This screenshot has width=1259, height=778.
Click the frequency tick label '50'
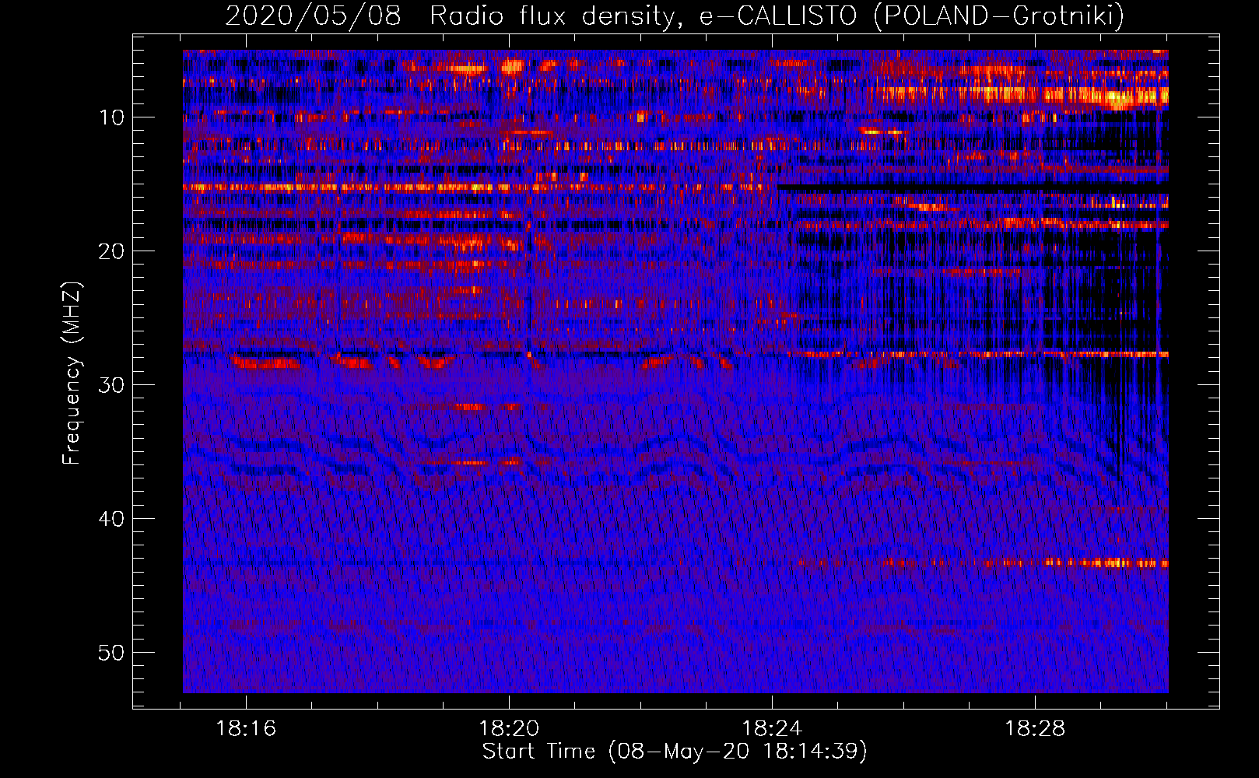[112, 653]
